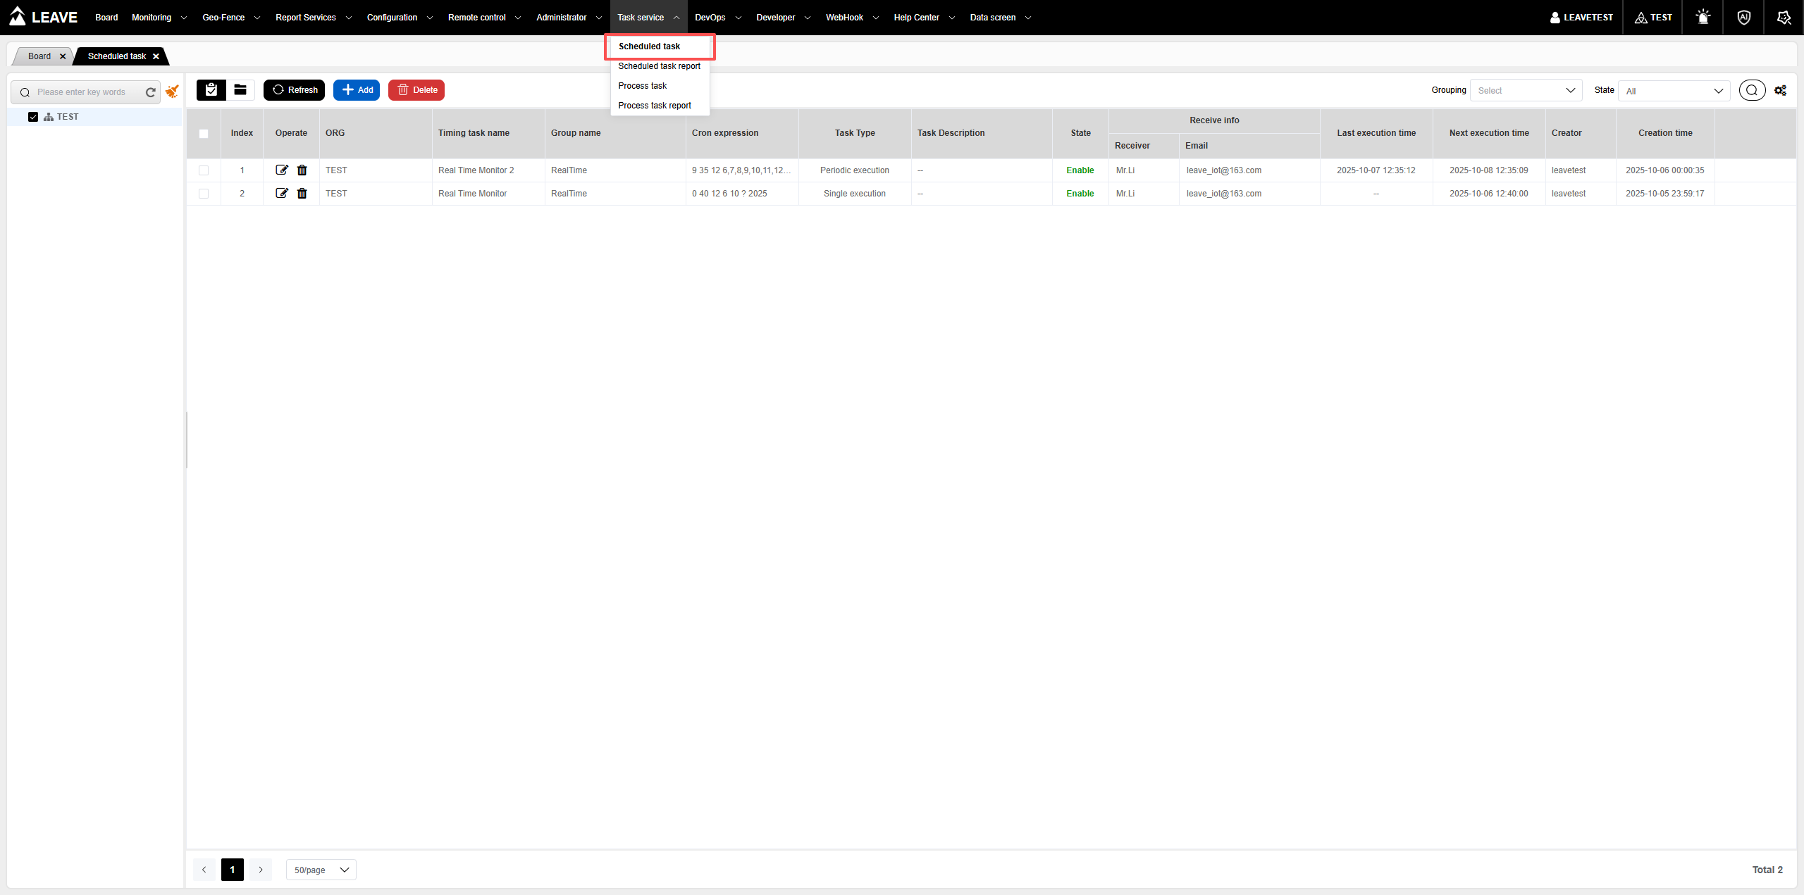This screenshot has height=895, width=1804.
Task: Uncheck the TEST organization checkbox
Action: pos(33,117)
